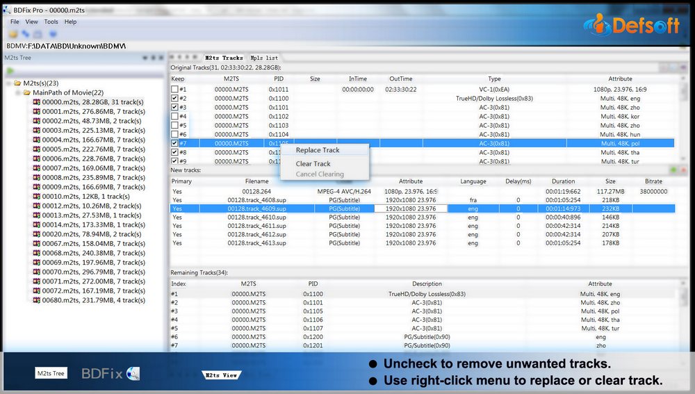695x394 pixels.
Task: Open the M2ts Tree pane dropdown arrow
Action: pos(145,58)
